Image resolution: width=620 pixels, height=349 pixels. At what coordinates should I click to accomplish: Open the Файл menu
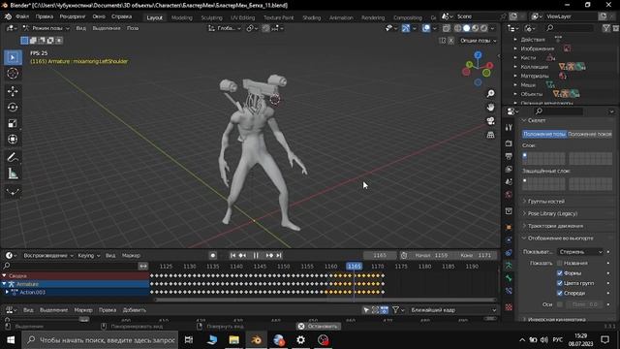click(x=22, y=16)
